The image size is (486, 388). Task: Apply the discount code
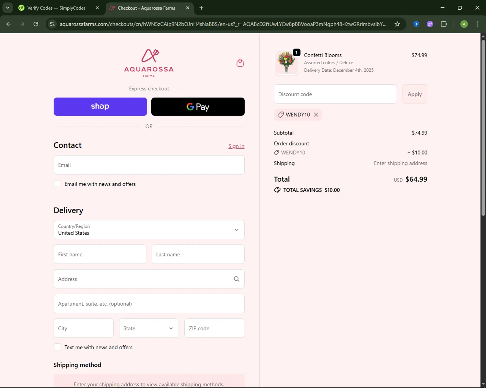coord(415,94)
